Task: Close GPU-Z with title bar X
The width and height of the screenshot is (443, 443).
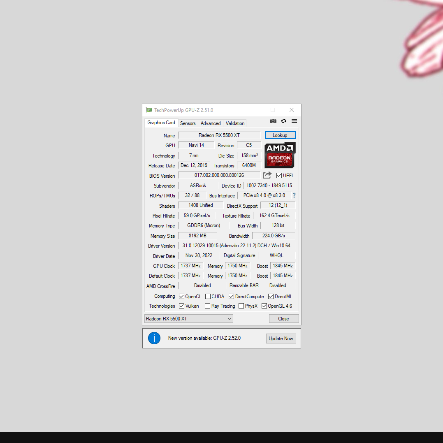Action: (292, 110)
